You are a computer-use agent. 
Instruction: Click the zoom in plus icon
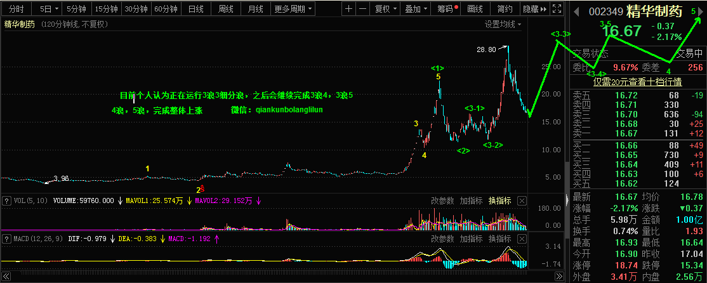point(349,10)
